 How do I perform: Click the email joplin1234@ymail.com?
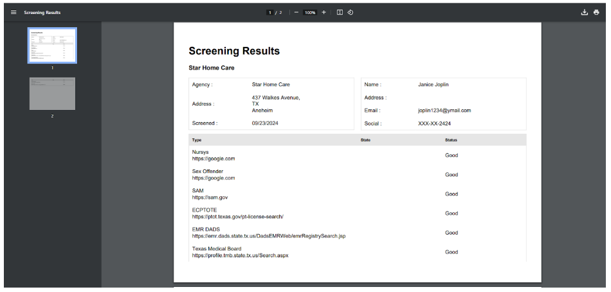click(444, 111)
